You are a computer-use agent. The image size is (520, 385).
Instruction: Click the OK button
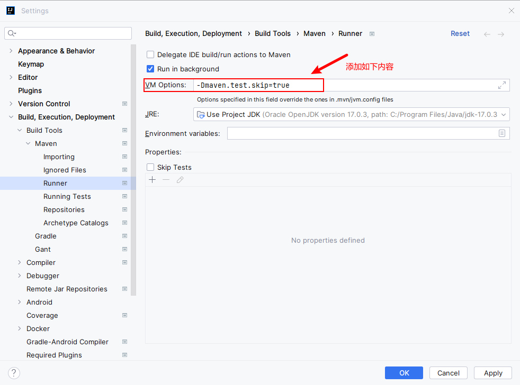pyautogui.click(x=404, y=373)
